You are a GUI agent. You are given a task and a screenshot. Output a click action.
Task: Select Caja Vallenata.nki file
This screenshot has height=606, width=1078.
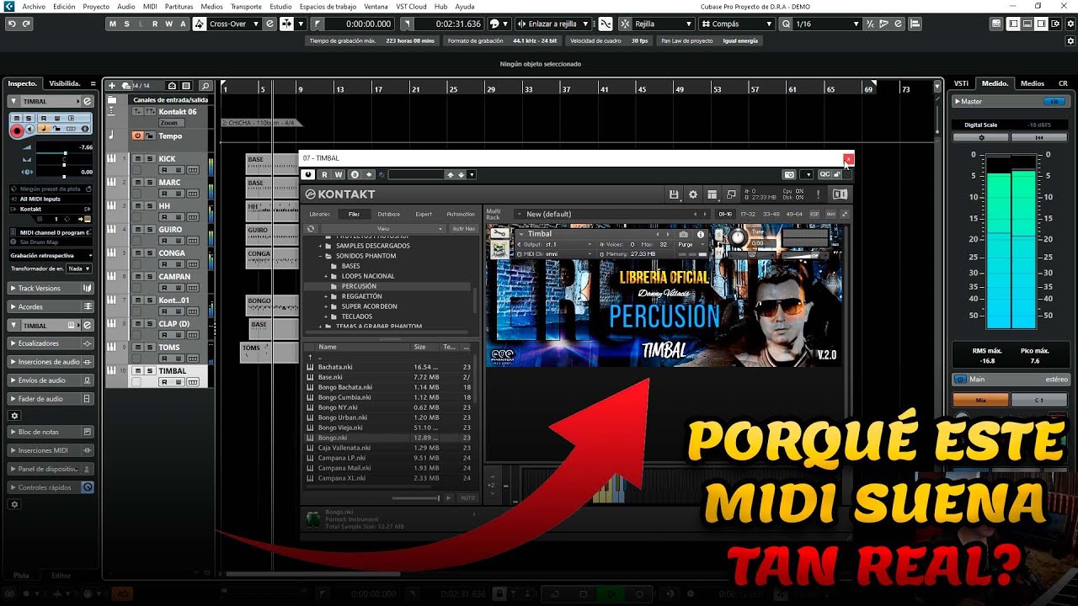[x=344, y=448]
